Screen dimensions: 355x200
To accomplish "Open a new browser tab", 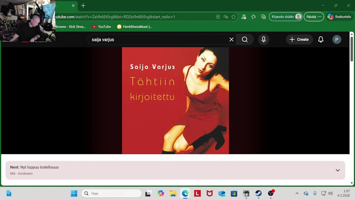I will pyautogui.click(x=83, y=6).
